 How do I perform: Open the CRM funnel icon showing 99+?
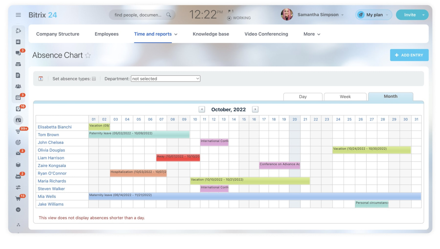pos(18,131)
